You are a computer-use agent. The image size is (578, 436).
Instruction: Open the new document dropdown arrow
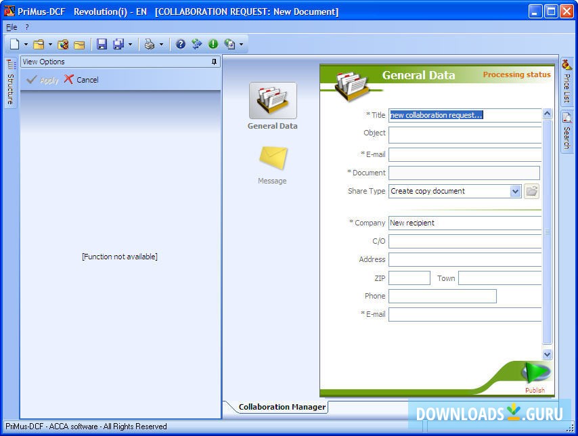tap(26, 45)
